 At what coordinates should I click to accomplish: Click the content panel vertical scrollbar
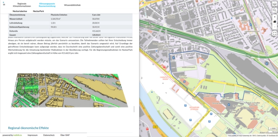tap(134, 109)
